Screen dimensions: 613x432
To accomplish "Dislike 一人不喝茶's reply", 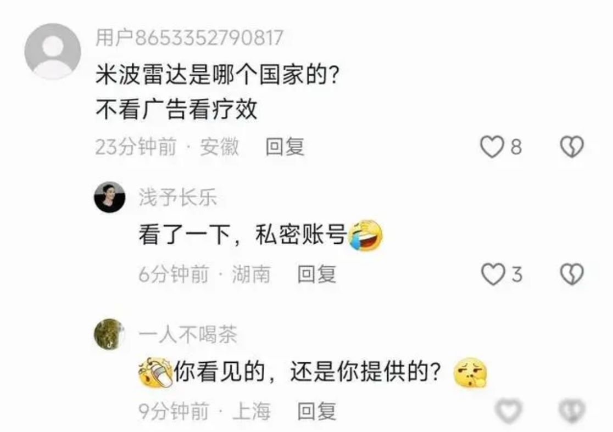I will tap(572, 411).
